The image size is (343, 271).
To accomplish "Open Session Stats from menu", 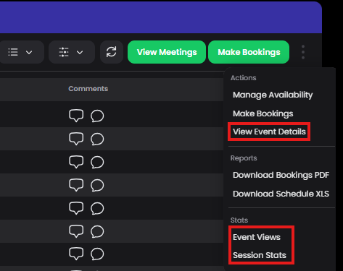I will coord(260,255).
